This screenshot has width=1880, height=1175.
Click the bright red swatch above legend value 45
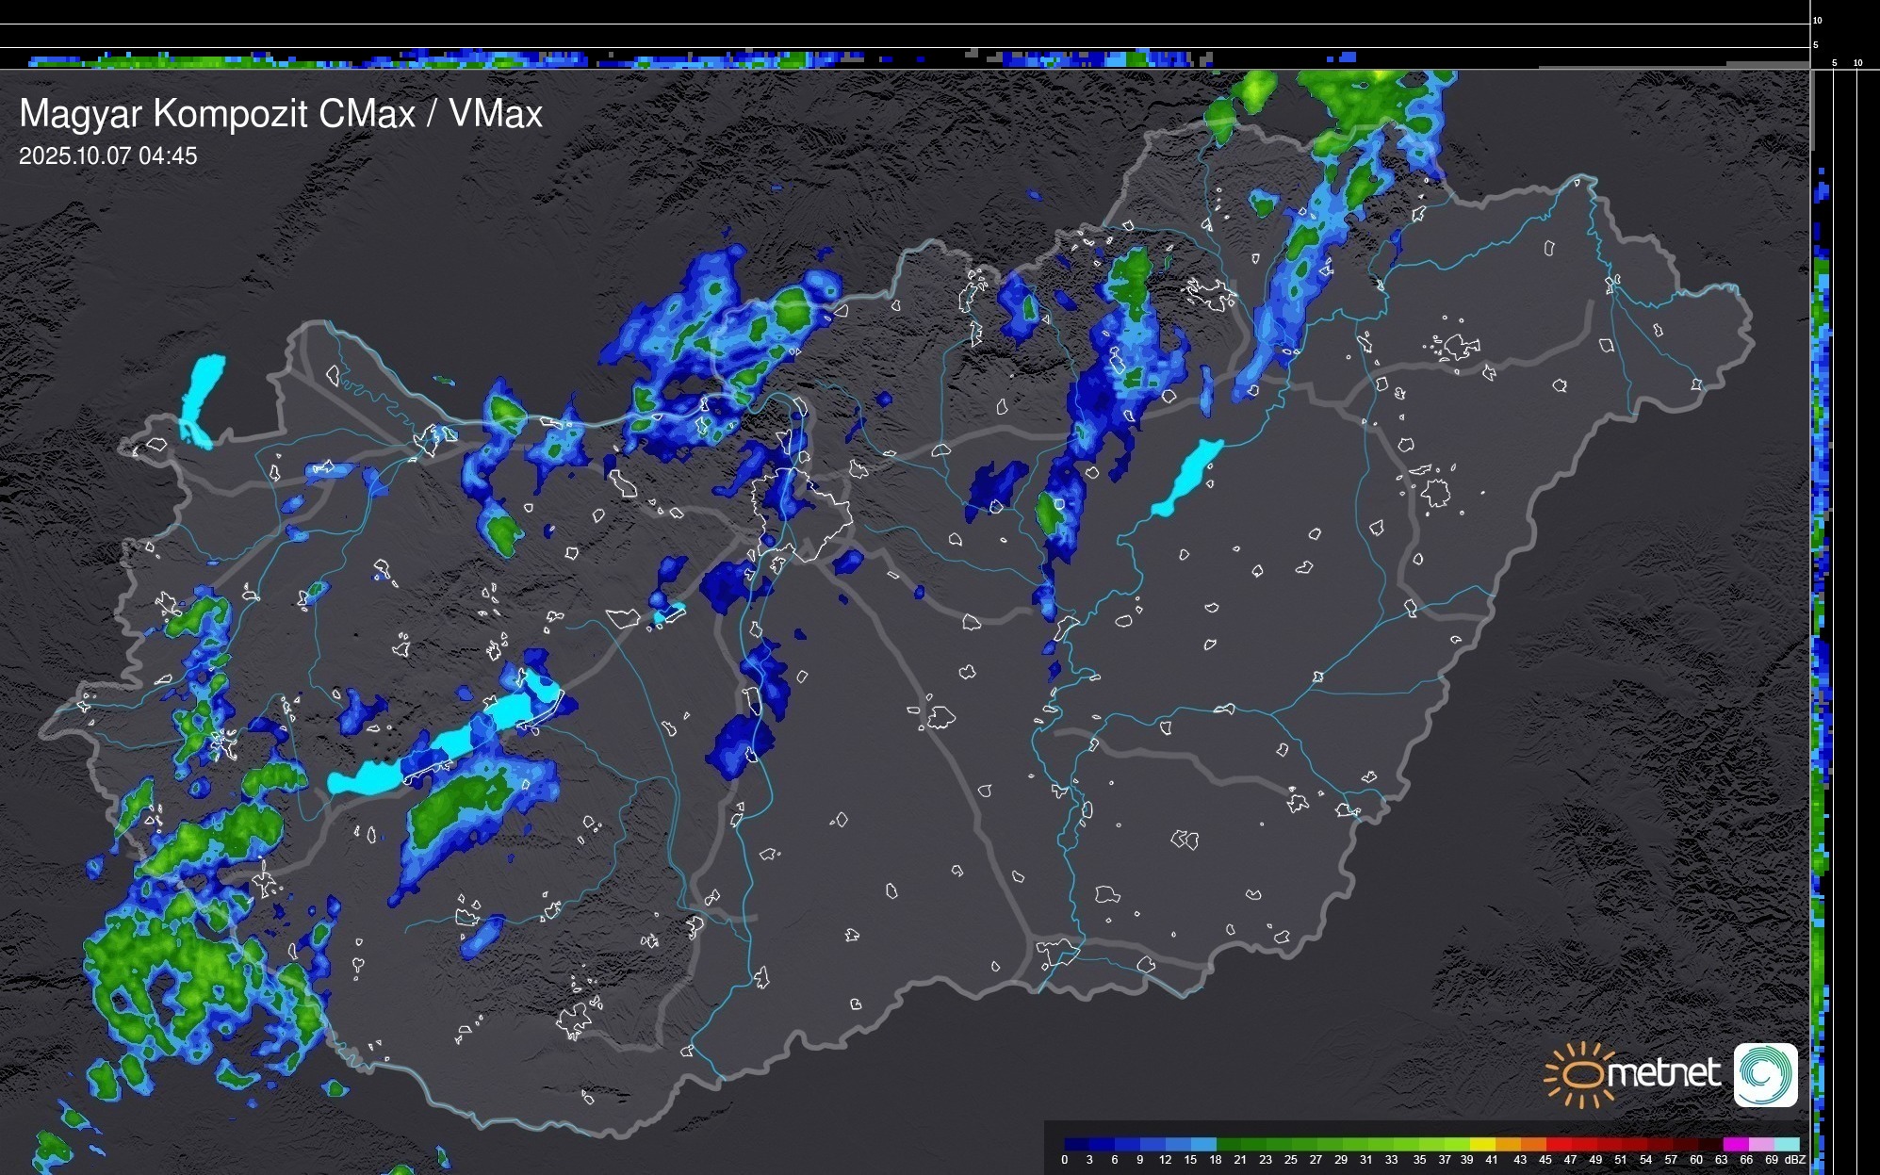[x=1558, y=1144]
